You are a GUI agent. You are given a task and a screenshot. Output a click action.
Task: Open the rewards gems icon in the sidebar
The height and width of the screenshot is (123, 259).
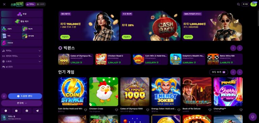tap(20, 14)
